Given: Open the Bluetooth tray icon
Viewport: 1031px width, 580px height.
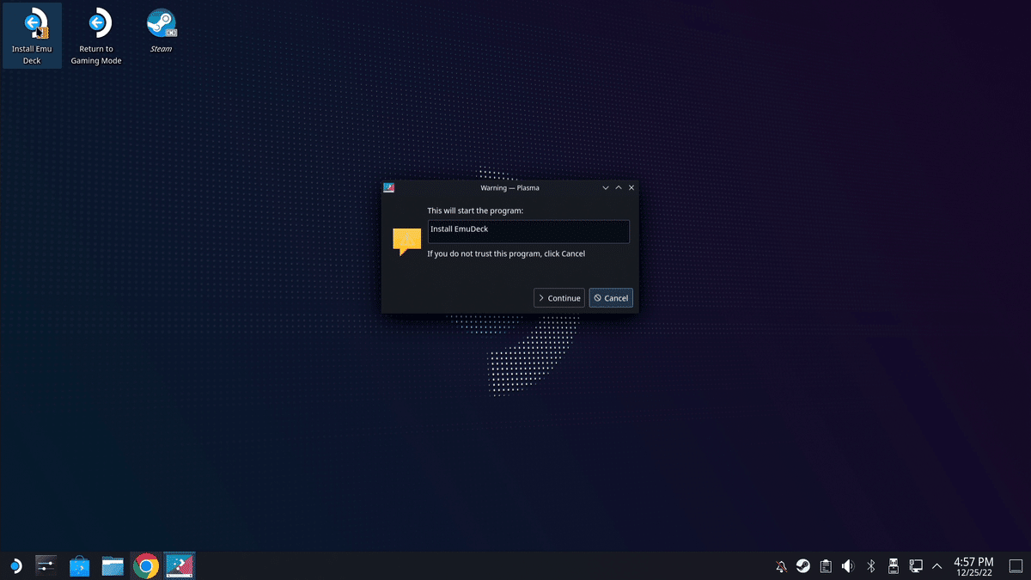Looking at the screenshot, I should (x=870, y=566).
